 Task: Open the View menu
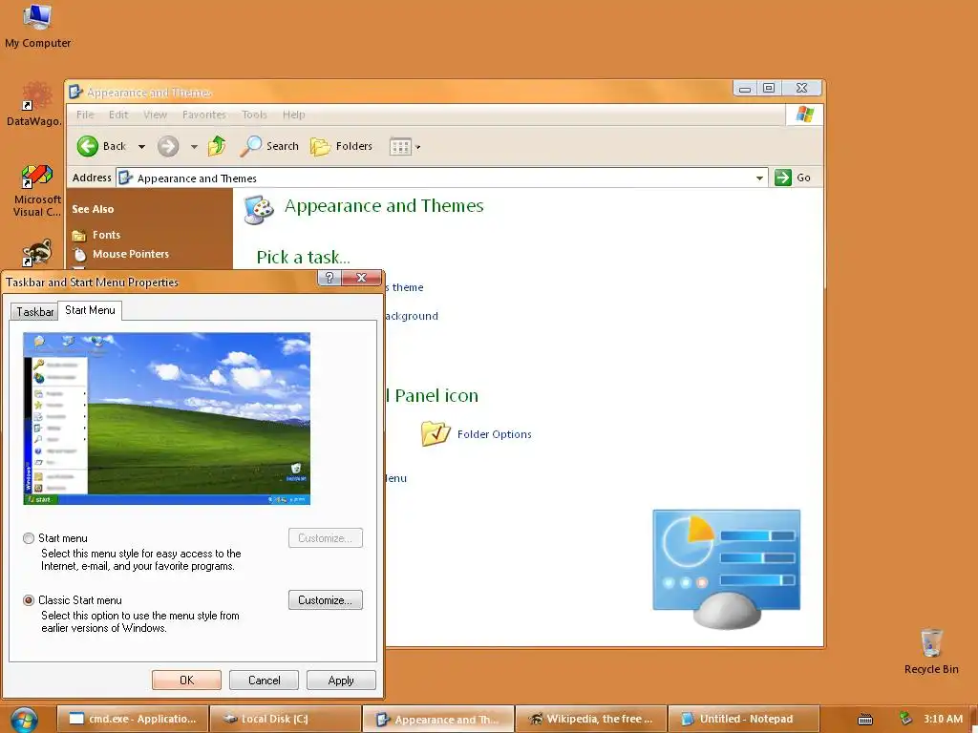[x=156, y=115]
